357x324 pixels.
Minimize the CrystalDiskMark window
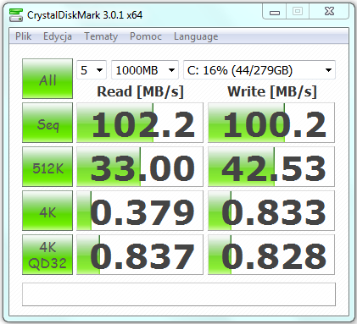(x=275, y=12)
